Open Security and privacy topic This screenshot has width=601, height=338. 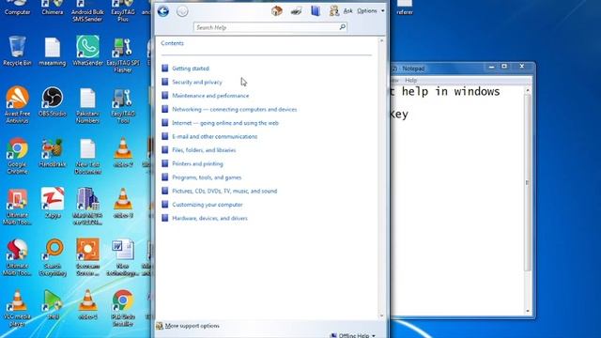click(x=197, y=82)
